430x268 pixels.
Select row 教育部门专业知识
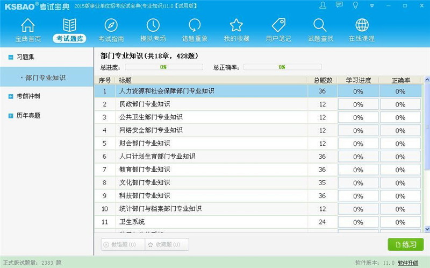[258, 170]
